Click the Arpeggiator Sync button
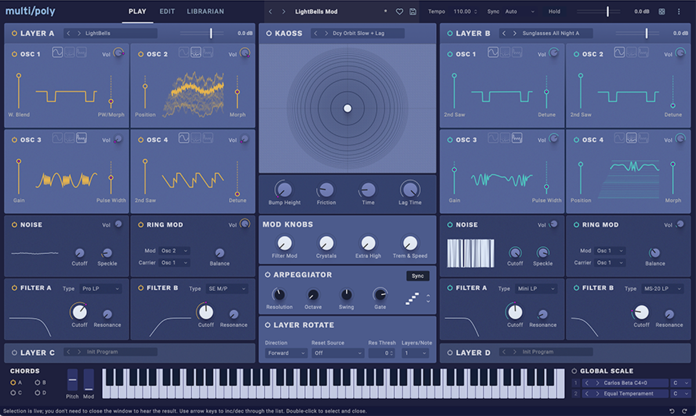The height and width of the screenshot is (416, 696). coord(418,276)
